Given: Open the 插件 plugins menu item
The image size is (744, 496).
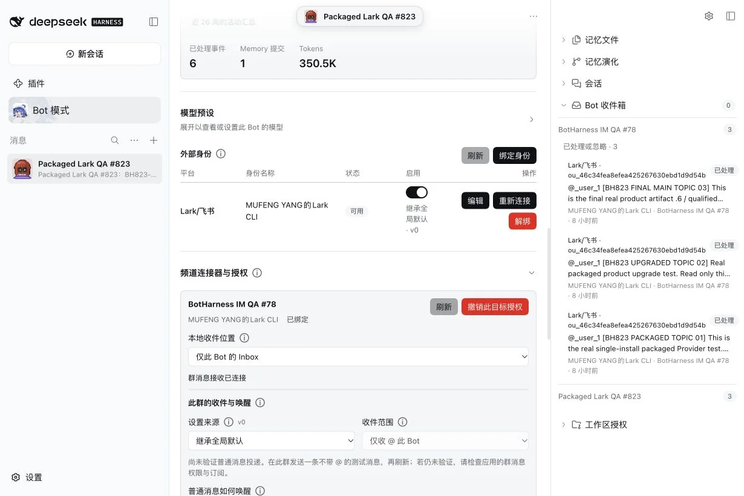Looking at the screenshot, I should click(x=85, y=83).
